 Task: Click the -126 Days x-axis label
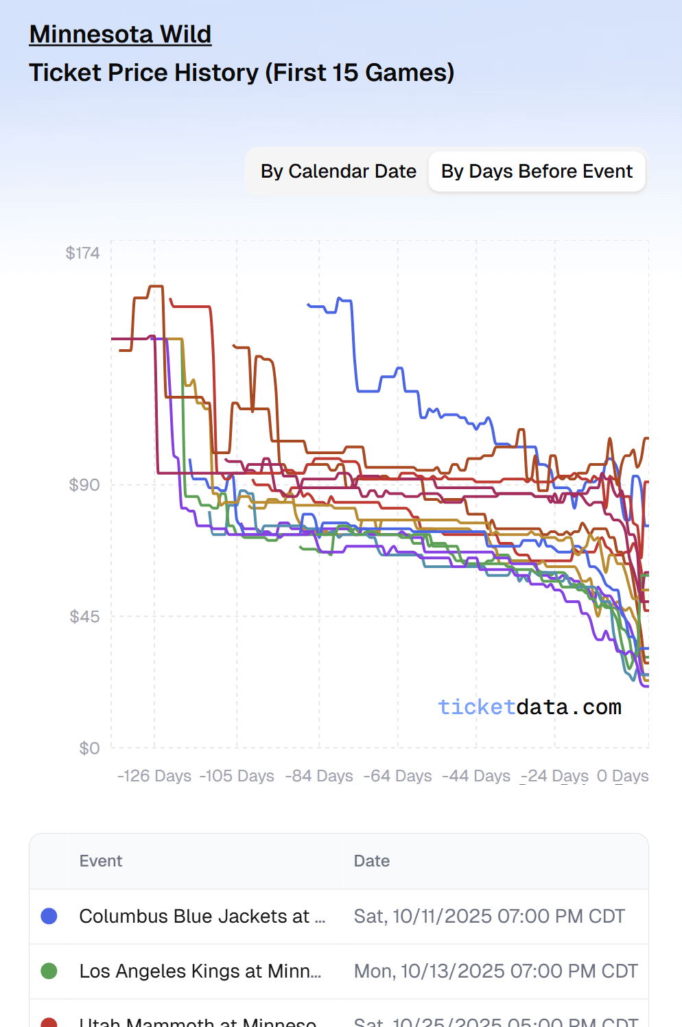pos(154,776)
